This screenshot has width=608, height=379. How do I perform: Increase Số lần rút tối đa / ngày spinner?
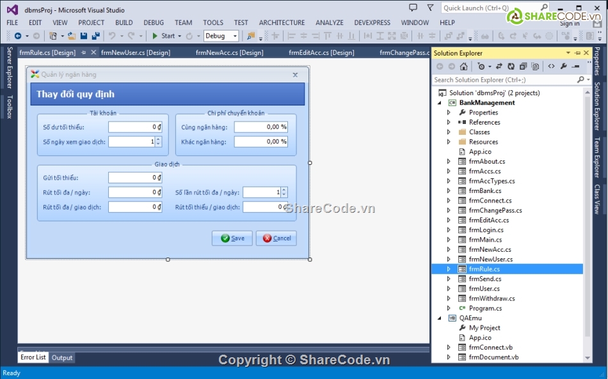(284, 190)
